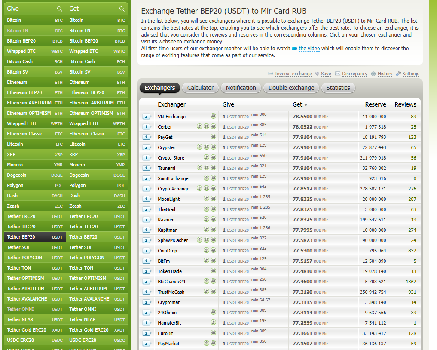Click the badge icon next to TokenTrade
Image resolution: width=437 pixels, height=350 pixels.
(x=213, y=271)
